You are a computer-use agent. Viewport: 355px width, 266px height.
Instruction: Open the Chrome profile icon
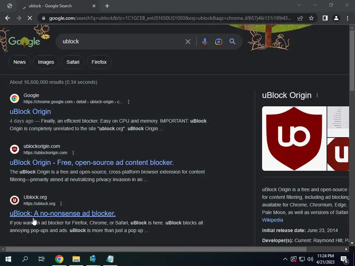(x=336, y=18)
